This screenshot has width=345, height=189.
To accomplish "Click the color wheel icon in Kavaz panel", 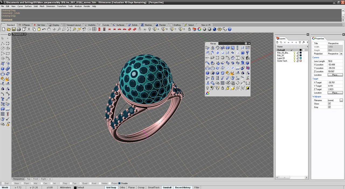I will (x=208, y=93).
